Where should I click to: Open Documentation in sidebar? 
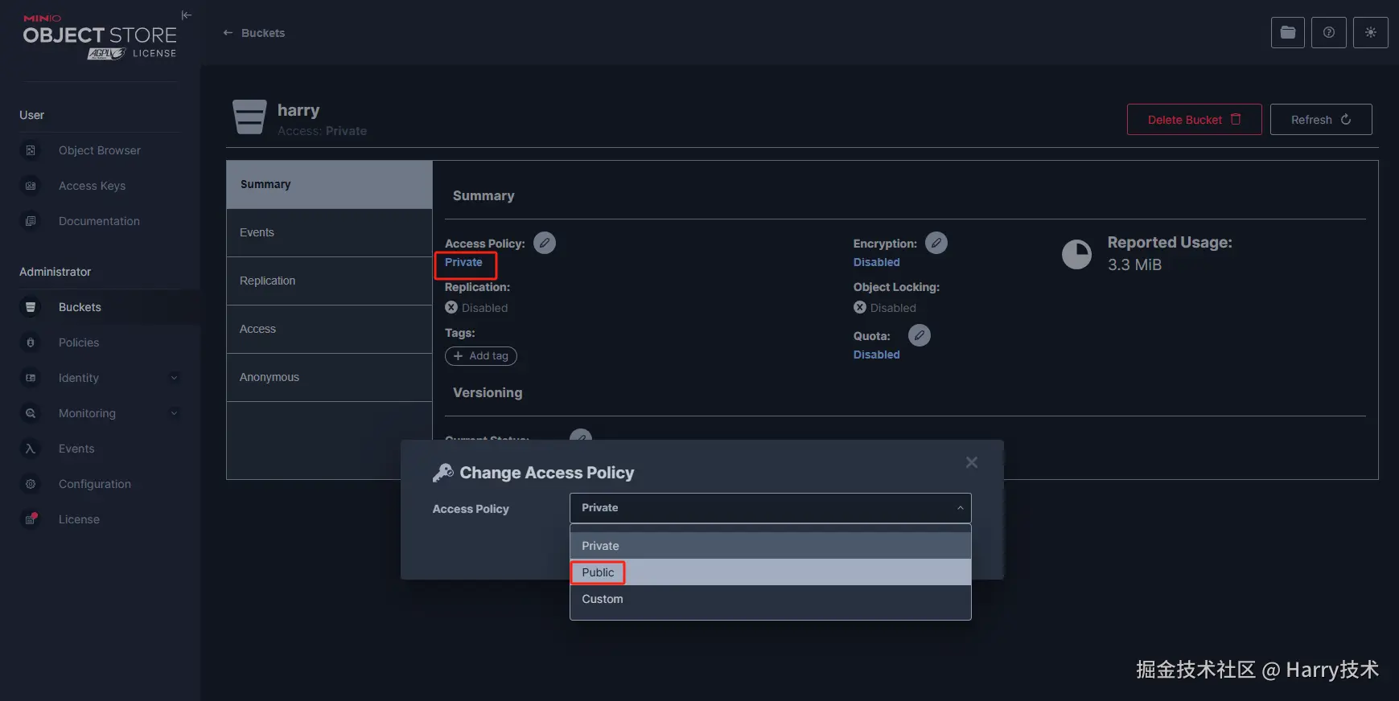tap(99, 221)
